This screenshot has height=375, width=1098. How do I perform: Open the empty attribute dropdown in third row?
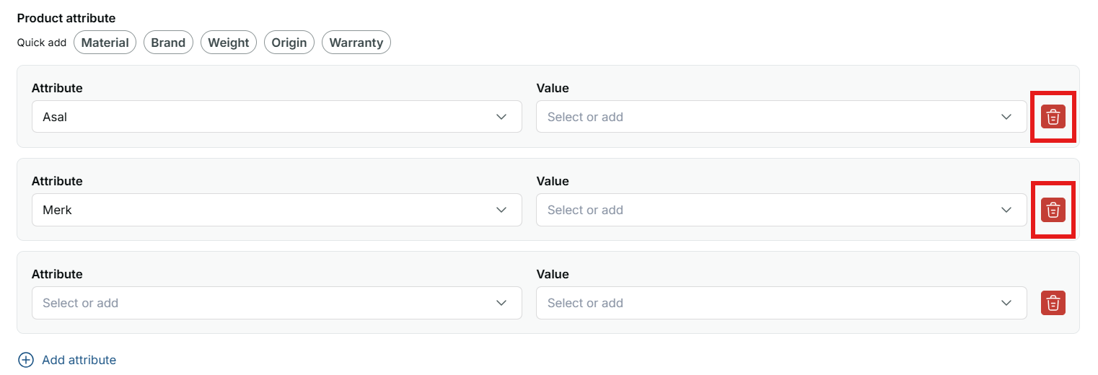pyautogui.click(x=277, y=303)
